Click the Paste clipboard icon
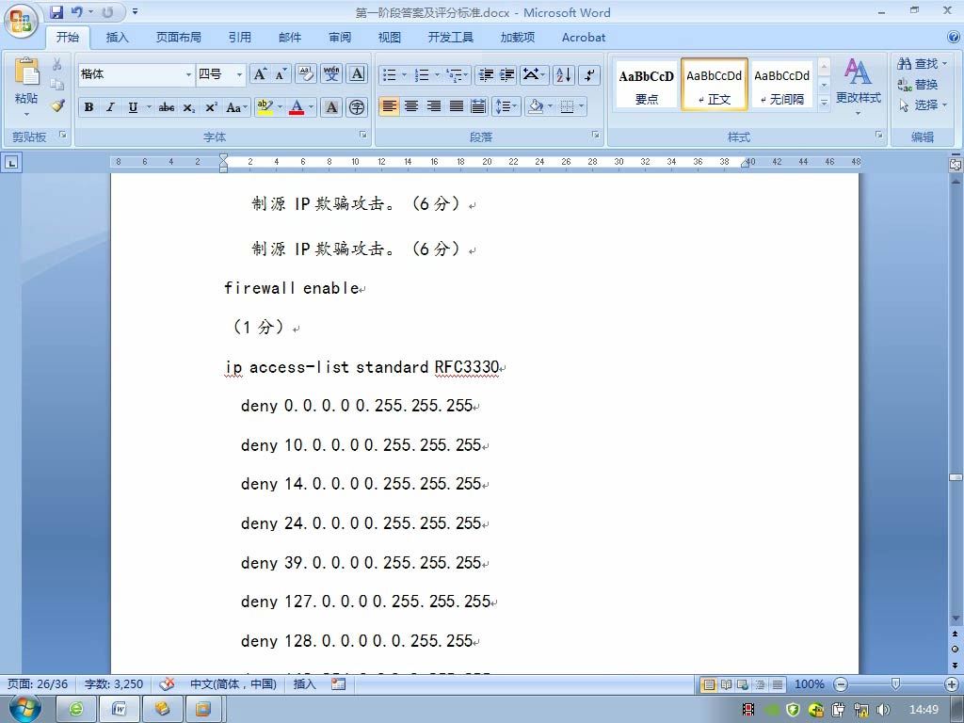Image resolution: width=964 pixels, height=723 pixels. tap(26, 72)
